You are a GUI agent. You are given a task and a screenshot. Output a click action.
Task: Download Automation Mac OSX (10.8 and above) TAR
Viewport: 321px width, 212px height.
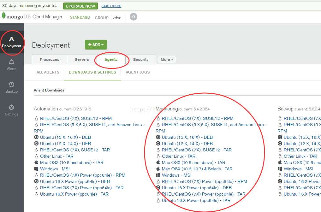[72, 163]
